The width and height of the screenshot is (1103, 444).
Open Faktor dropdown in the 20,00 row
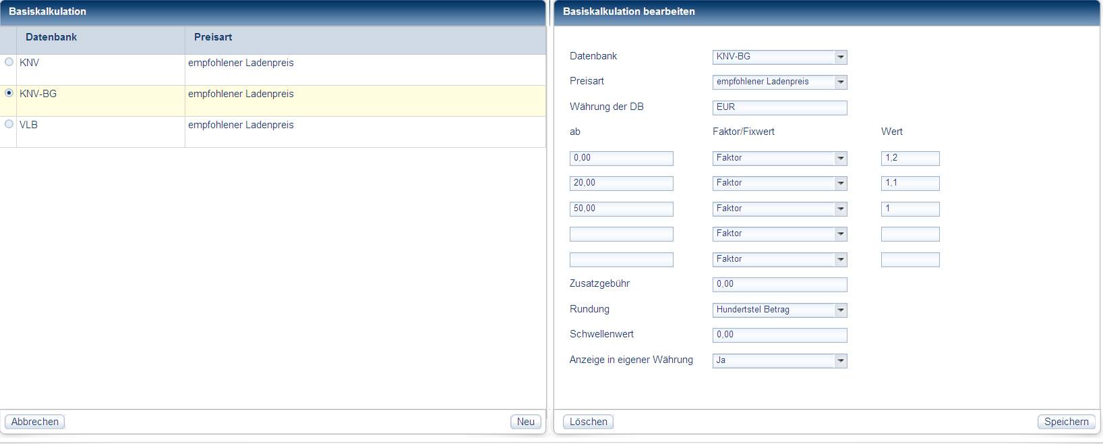pos(840,184)
